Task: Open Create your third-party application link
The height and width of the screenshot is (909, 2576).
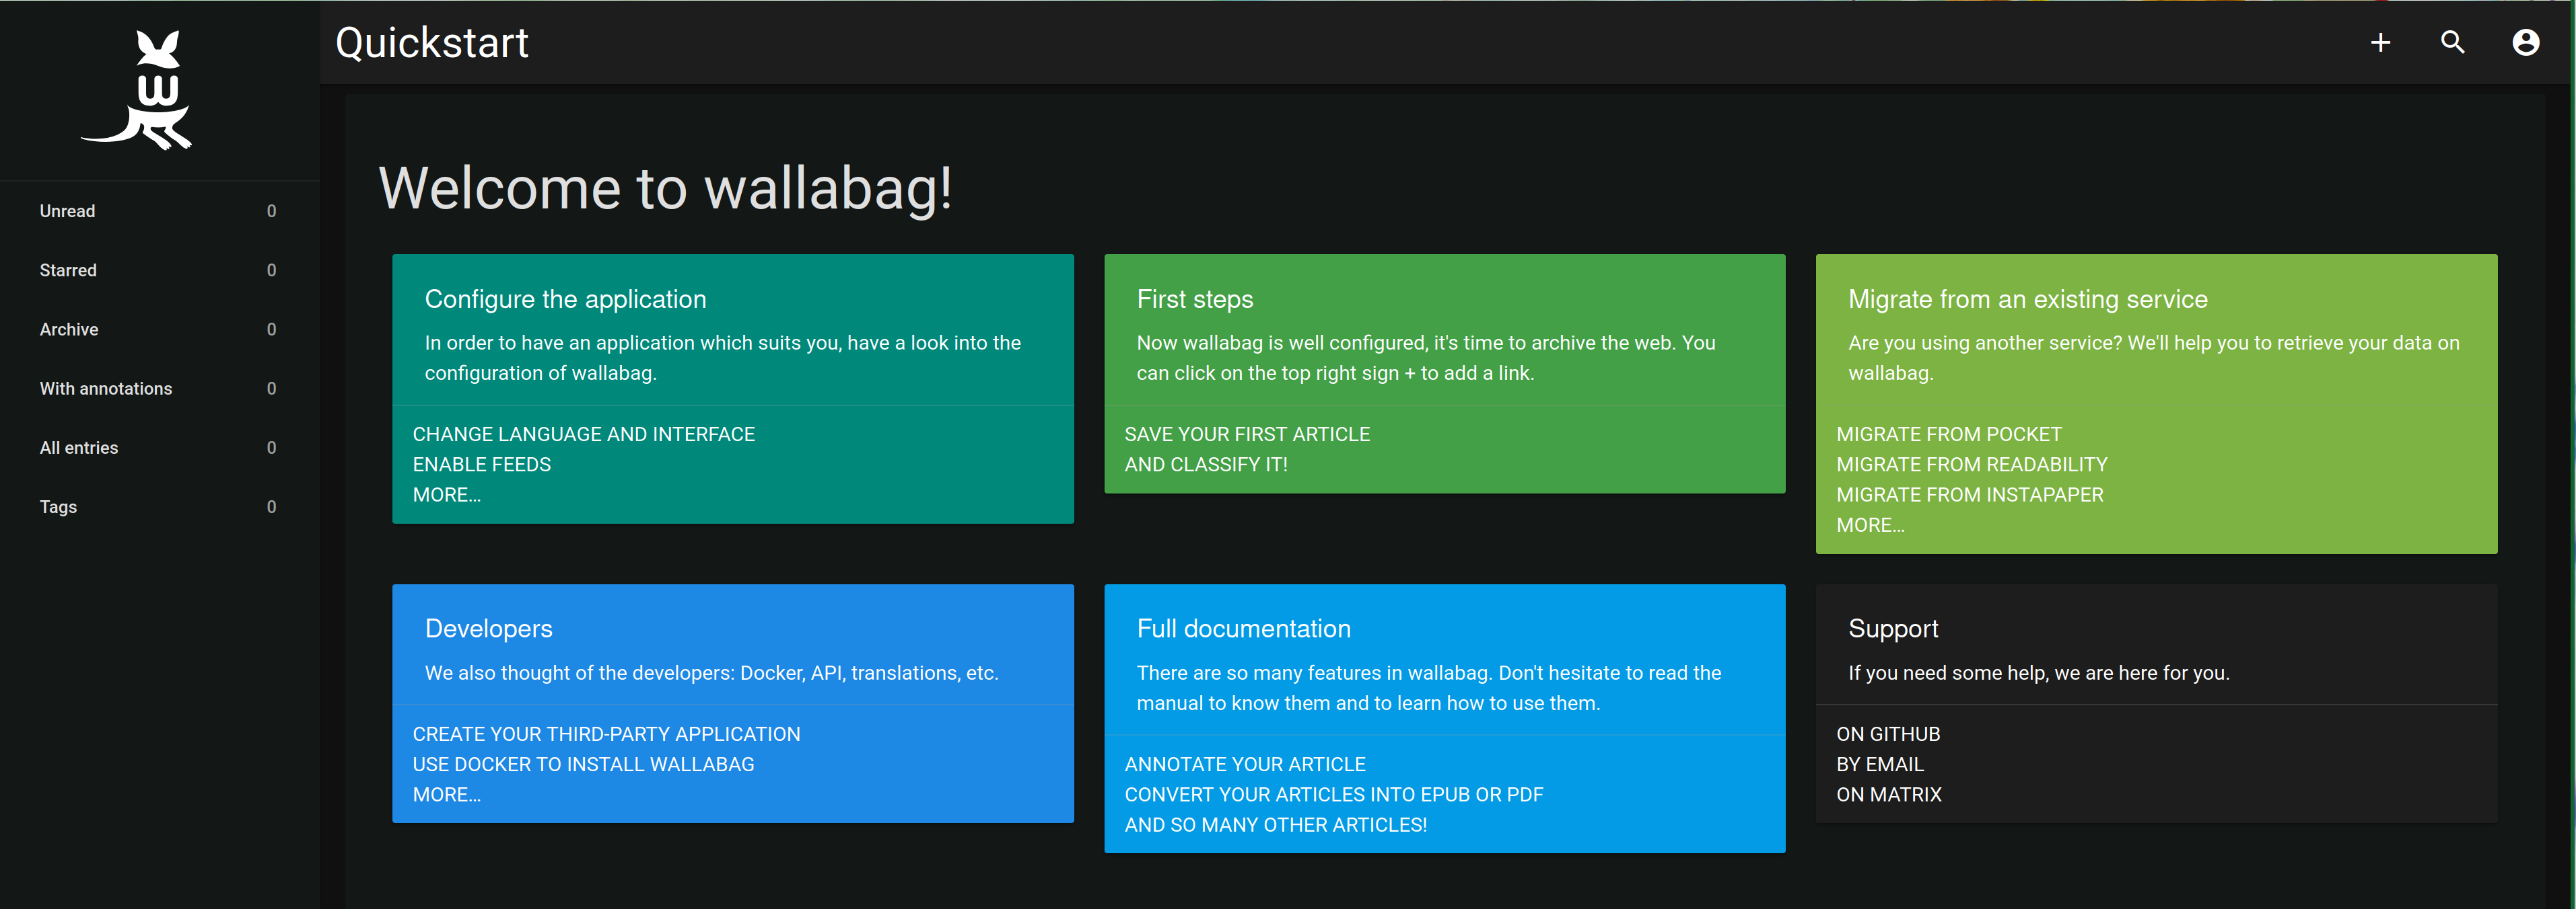Action: [x=606, y=734]
